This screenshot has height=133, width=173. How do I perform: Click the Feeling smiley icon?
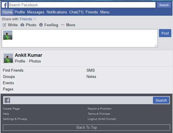tap(41, 25)
